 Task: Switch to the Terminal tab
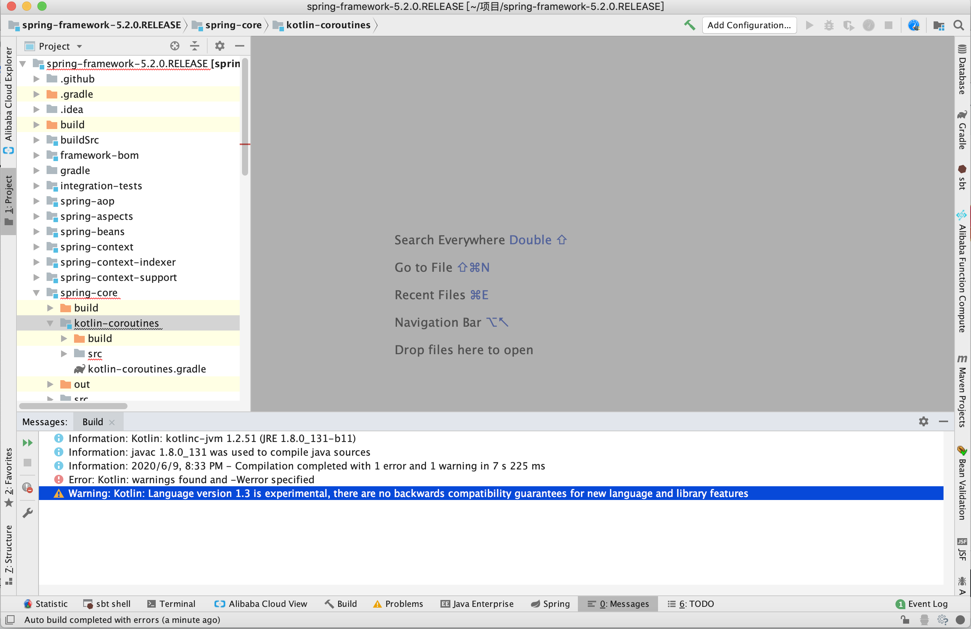(171, 604)
